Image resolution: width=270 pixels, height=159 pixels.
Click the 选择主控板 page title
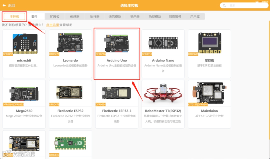[129, 5]
